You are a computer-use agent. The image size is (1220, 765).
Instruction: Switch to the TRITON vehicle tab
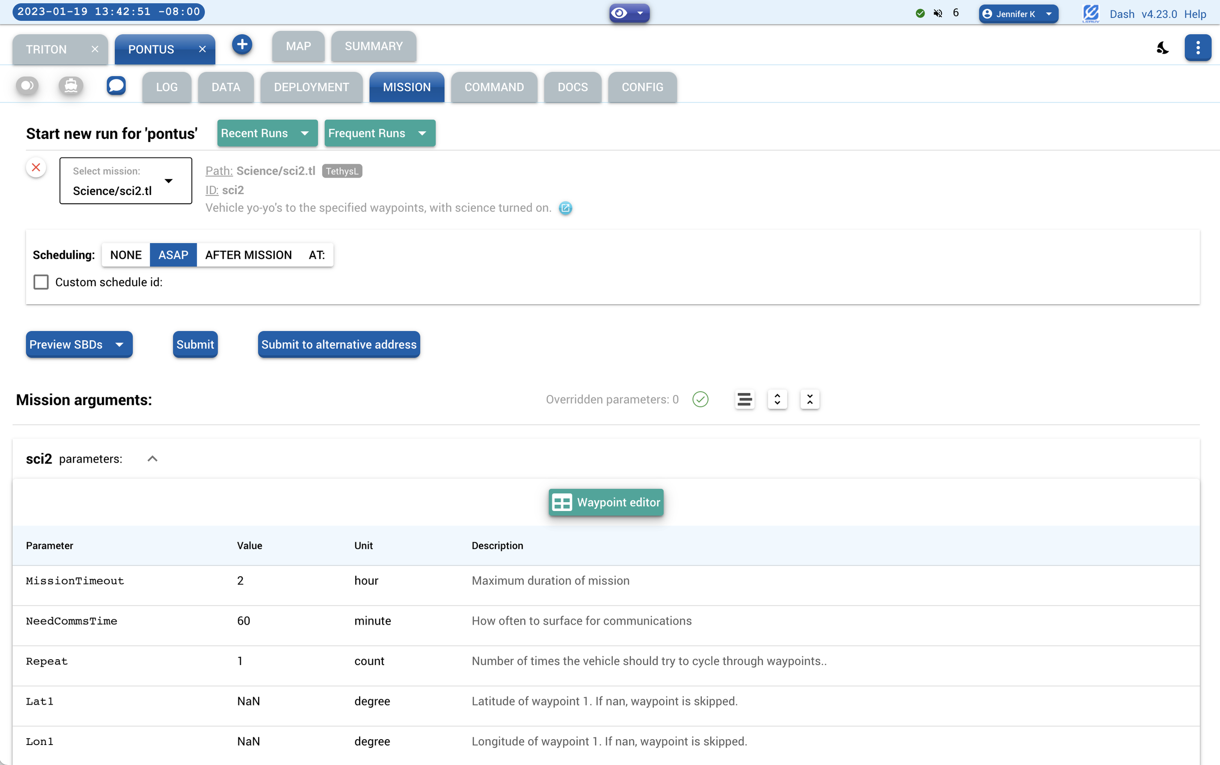(x=46, y=50)
